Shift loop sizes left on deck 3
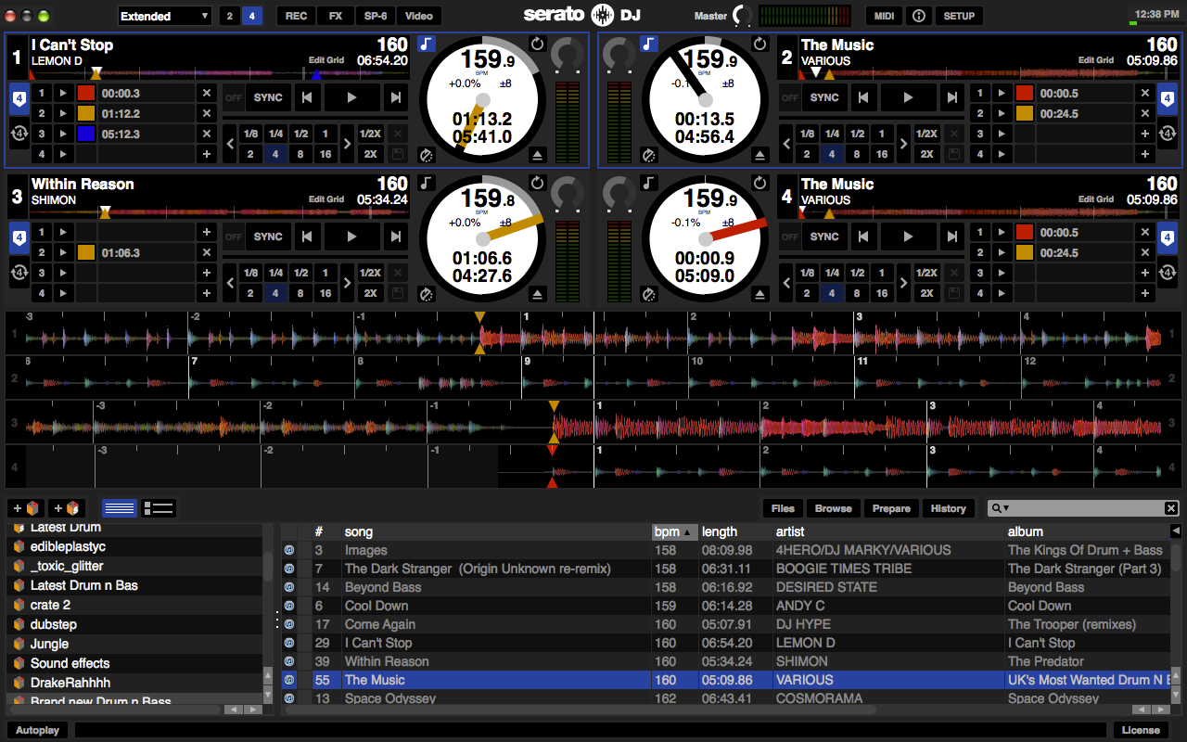 [x=231, y=283]
